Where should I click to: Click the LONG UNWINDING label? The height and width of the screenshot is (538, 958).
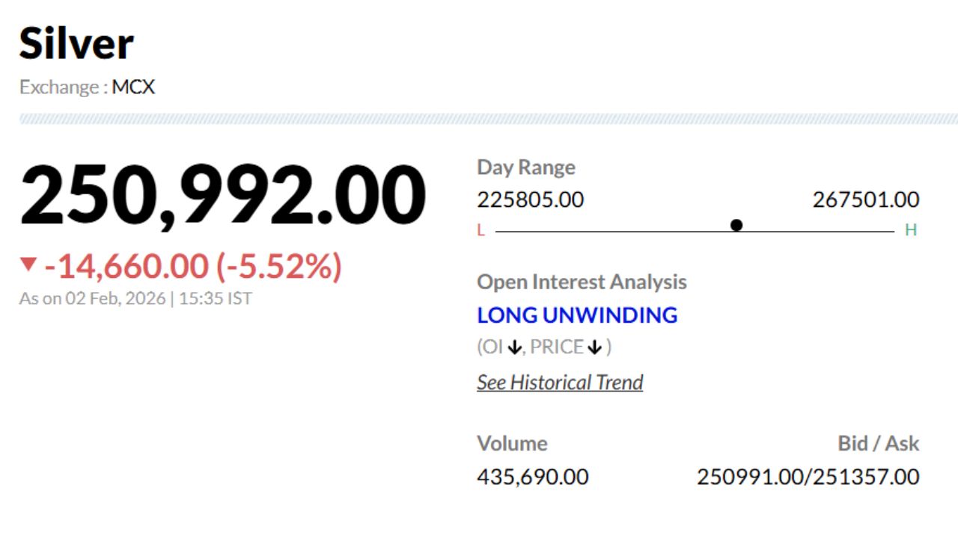(x=577, y=315)
